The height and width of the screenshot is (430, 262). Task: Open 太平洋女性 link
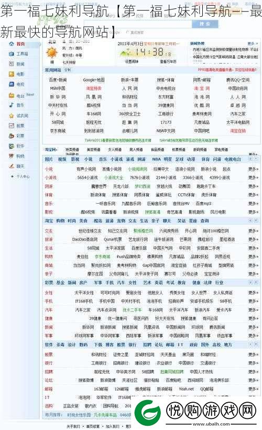tap(84, 293)
